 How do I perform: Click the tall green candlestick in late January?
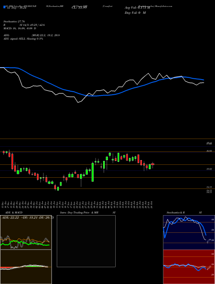point(92,172)
